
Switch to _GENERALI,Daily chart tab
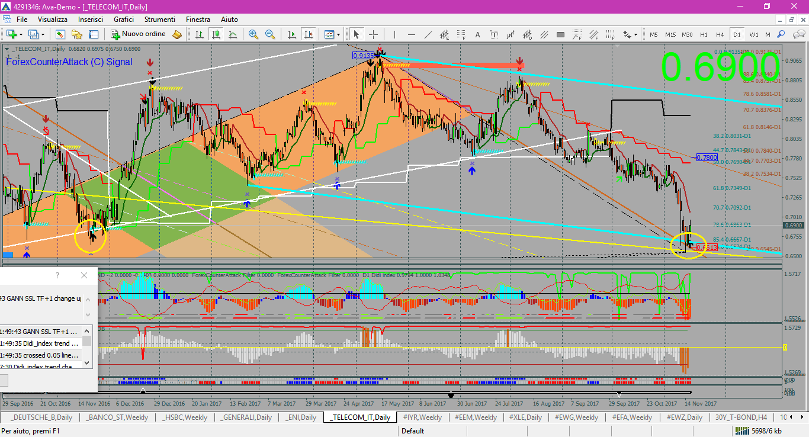246,417
